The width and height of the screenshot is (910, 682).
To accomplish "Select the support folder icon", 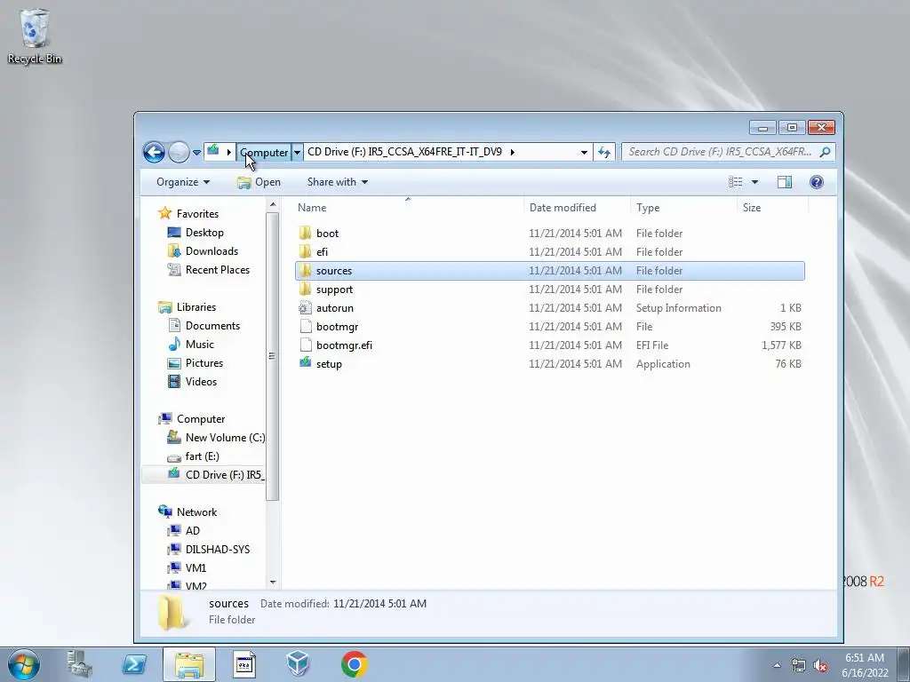I will (306, 289).
